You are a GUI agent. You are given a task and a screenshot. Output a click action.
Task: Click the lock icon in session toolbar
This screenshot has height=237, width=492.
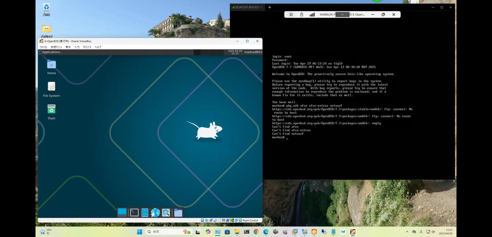(302, 14)
